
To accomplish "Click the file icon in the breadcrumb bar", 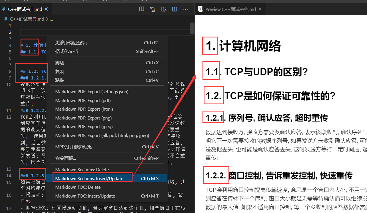I will (x=5, y=19).
